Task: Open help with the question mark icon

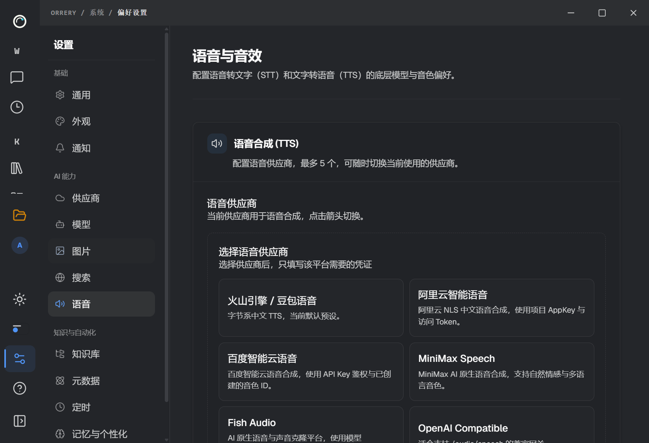Action: click(20, 388)
